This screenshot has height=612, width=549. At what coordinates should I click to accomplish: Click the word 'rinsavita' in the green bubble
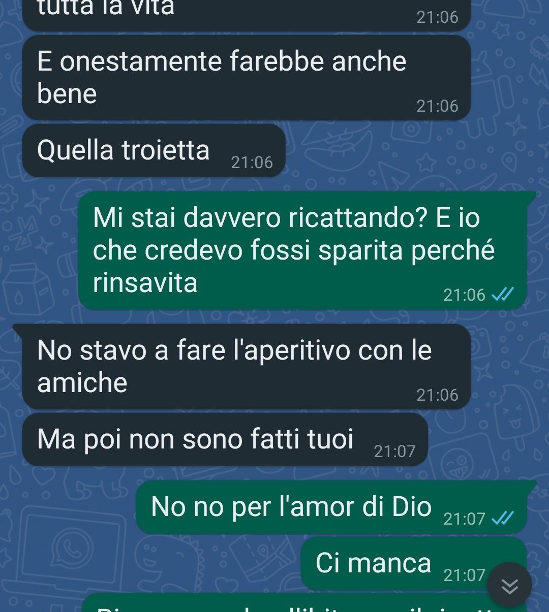click(x=145, y=283)
